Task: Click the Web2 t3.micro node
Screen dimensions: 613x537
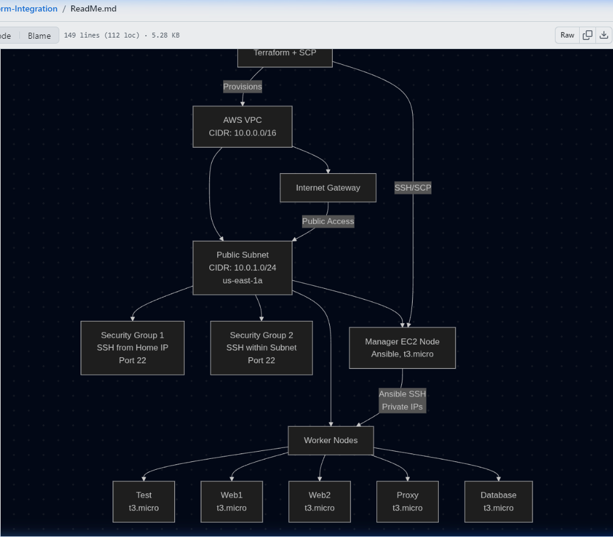Action: point(320,501)
